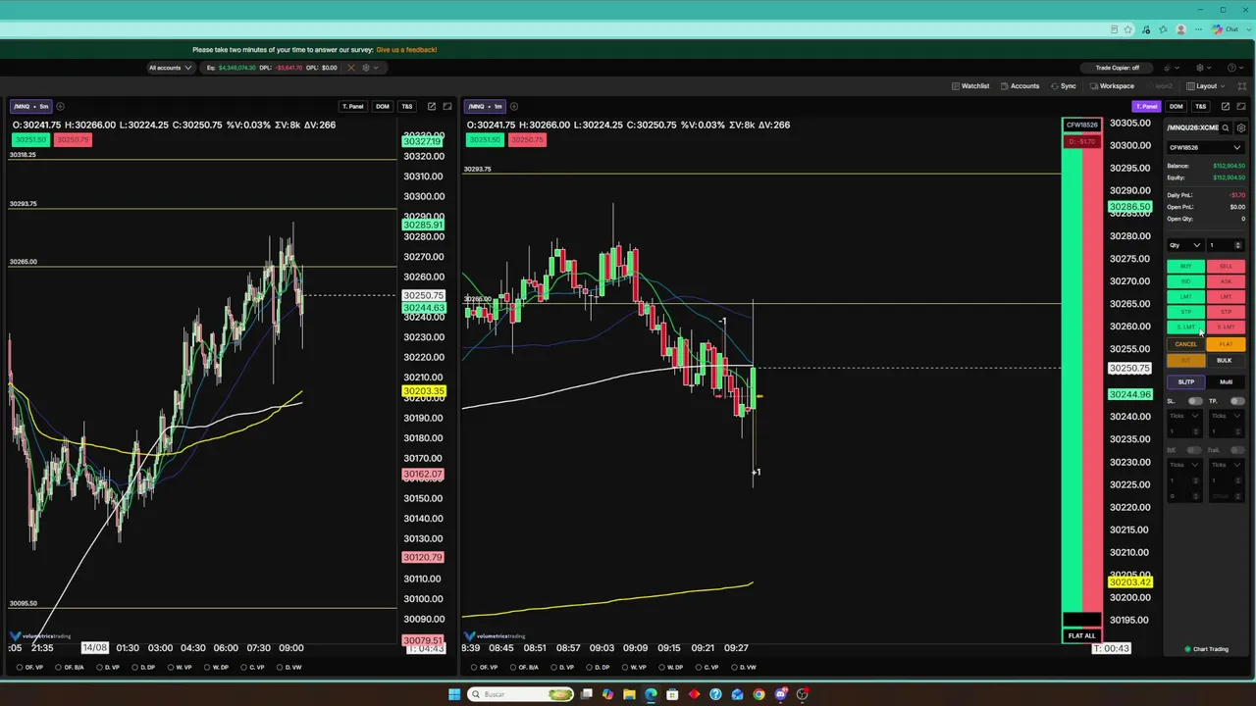Click the red ASK order button

1226,282
